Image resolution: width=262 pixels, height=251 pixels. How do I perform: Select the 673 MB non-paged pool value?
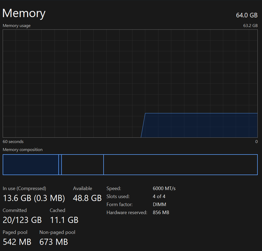54,242
